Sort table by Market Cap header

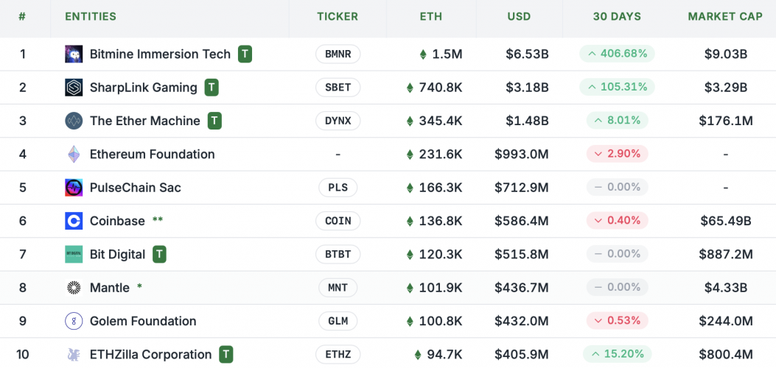[725, 16]
